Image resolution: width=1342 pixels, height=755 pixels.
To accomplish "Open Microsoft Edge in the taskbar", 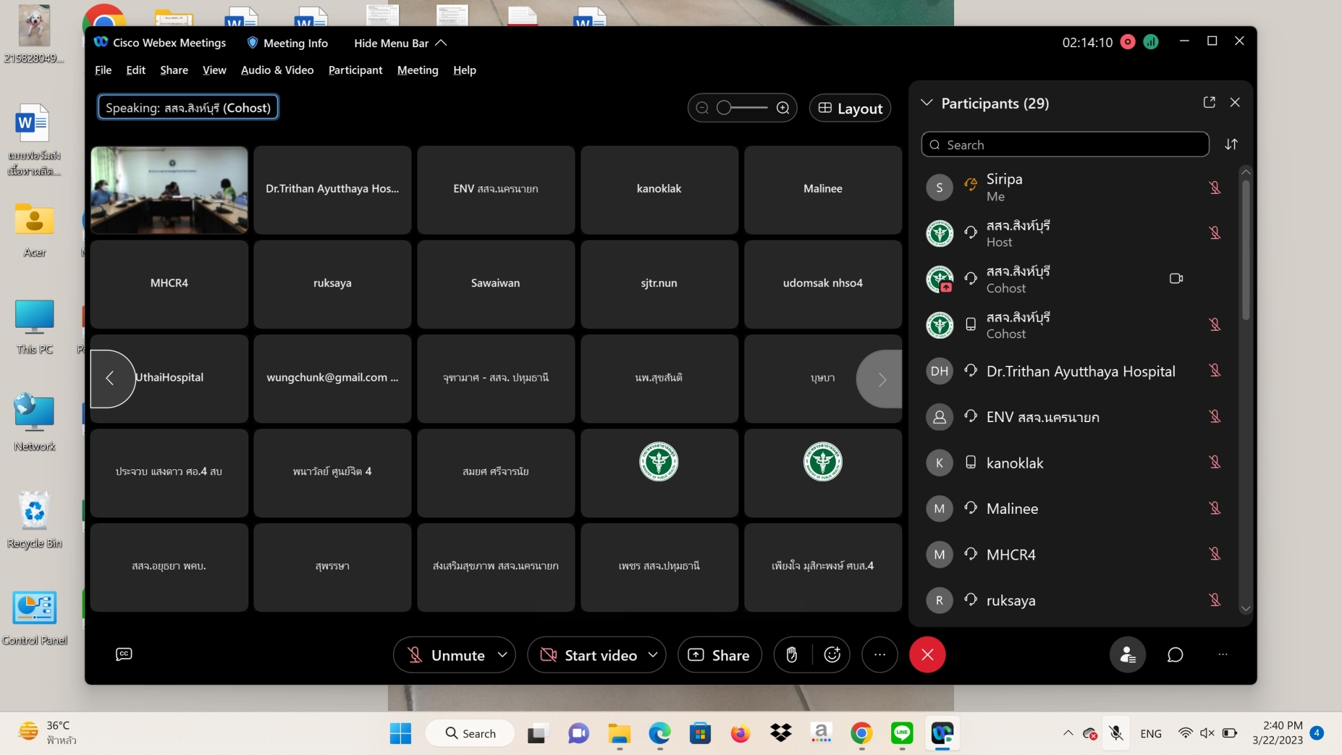I will [x=659, y=733].
